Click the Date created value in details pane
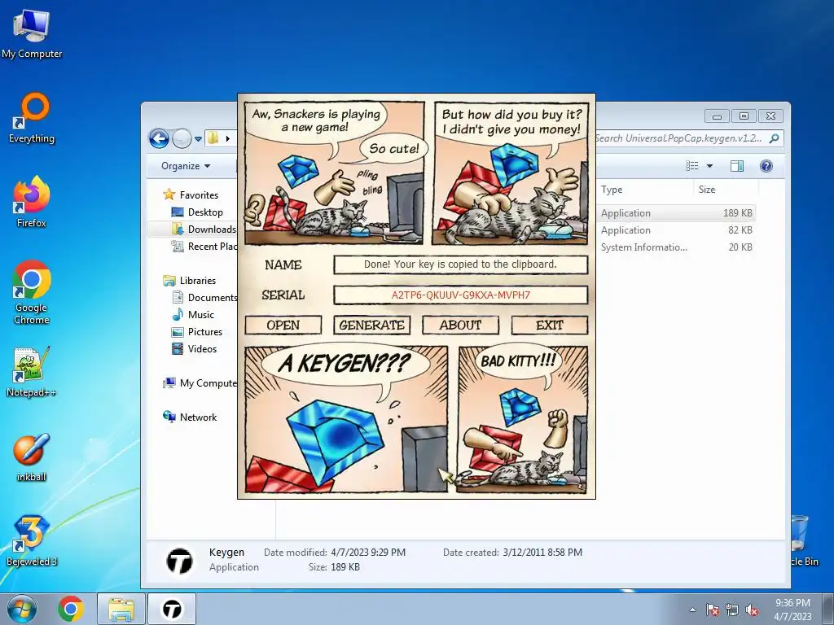 (542, 553)
